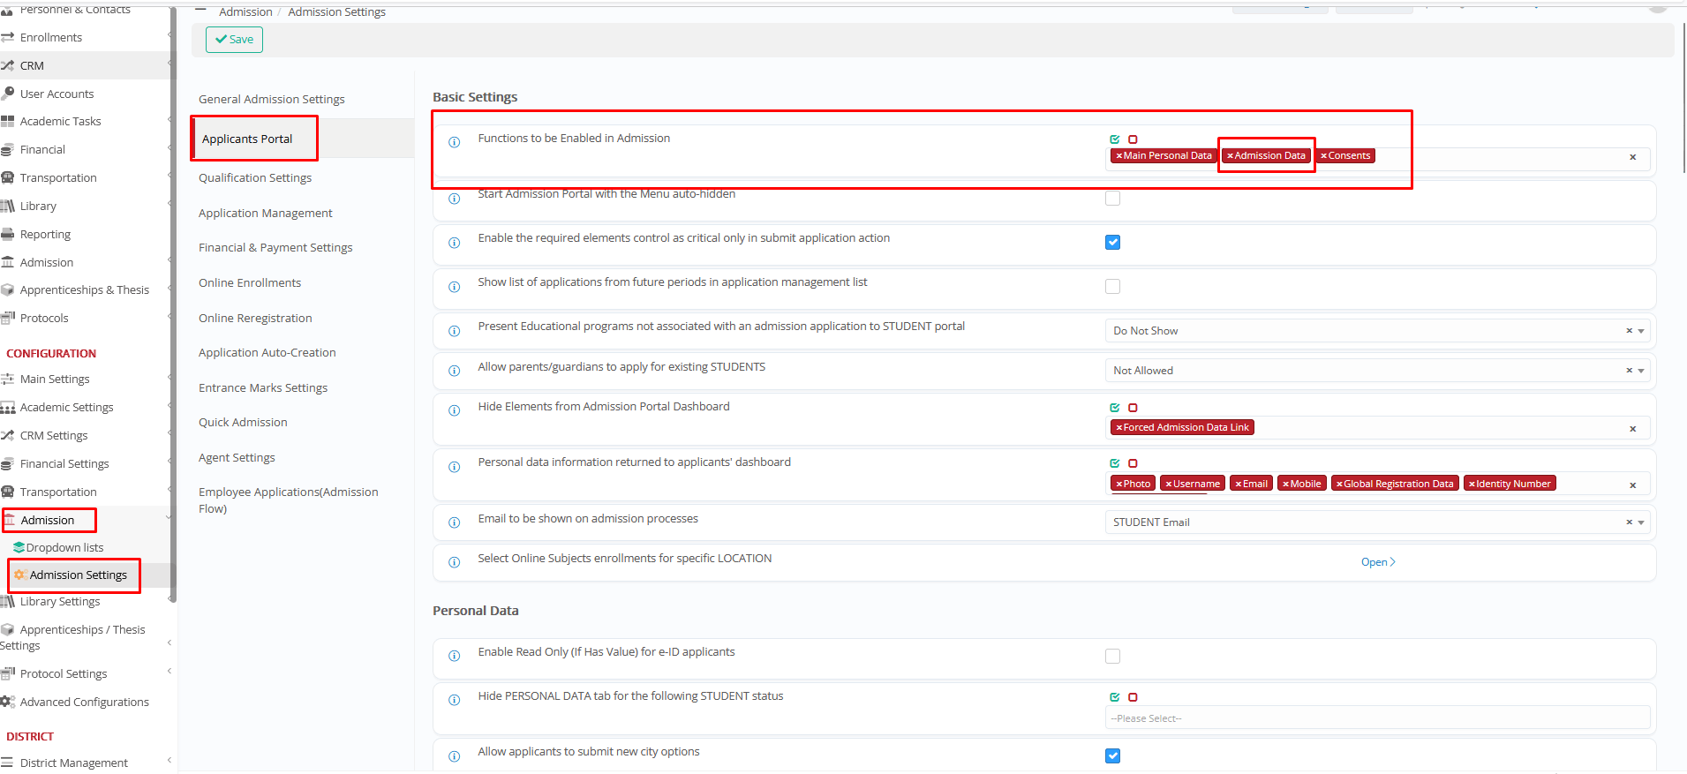This screenshot has width=1687, height=774.
Task: Remove the Username tag from personal data
Action: (1168, 485)
